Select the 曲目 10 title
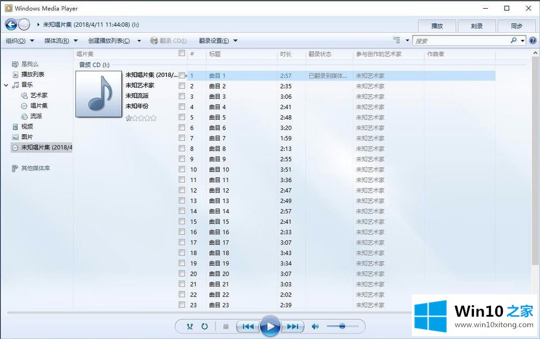 [x=219, y=170]
